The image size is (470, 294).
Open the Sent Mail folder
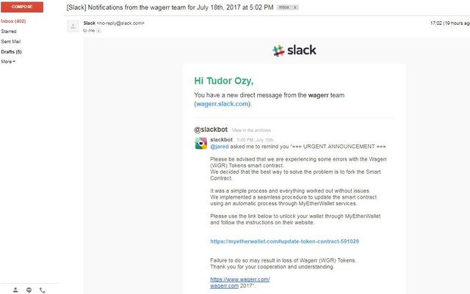(x=11, y=42)
